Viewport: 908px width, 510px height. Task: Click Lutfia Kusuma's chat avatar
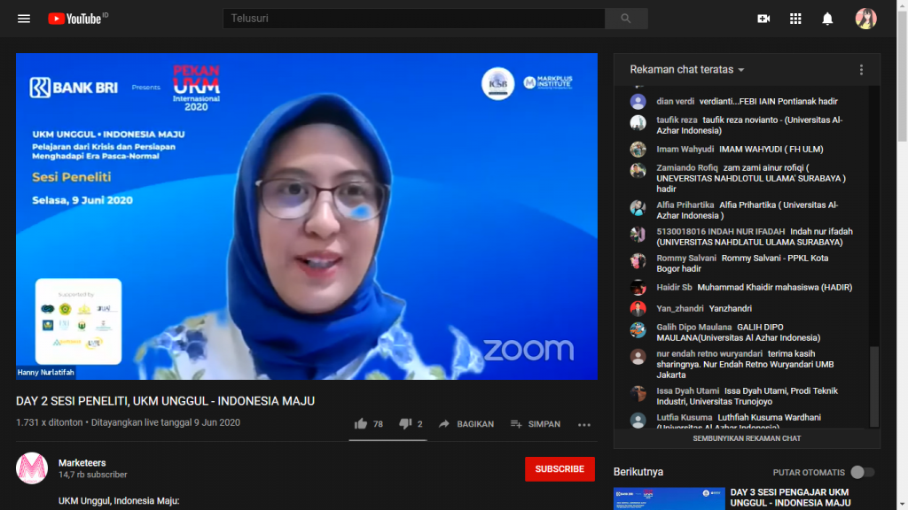(x=638, y=420)
